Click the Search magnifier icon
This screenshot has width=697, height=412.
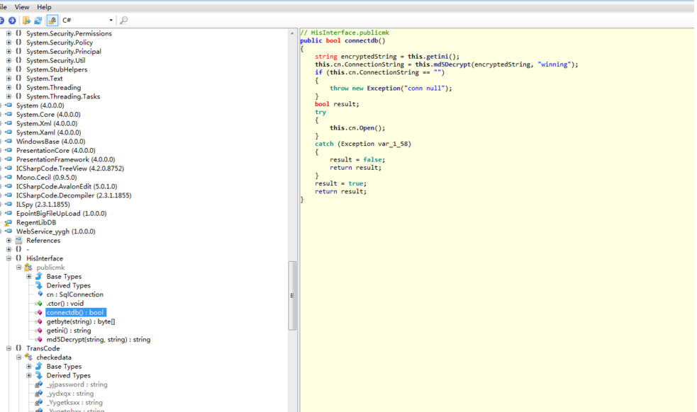(x=123, y=21)
